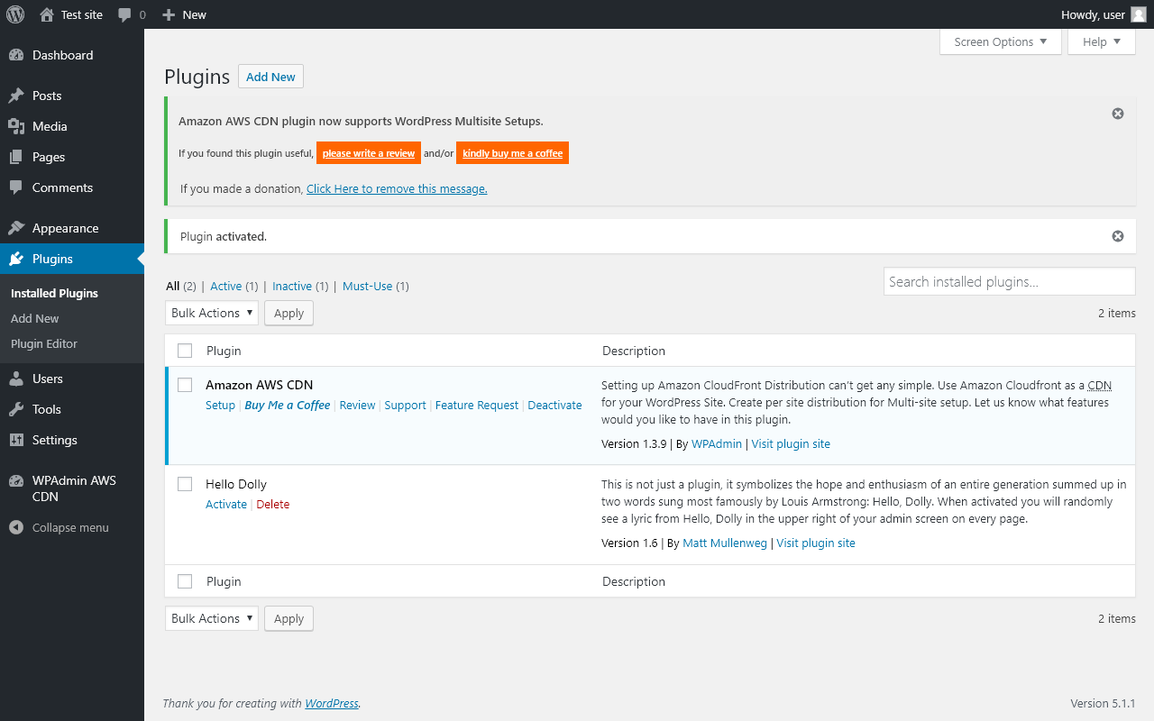This screenshot has height=721, width=1154.
Task: Expand the Help tab
Action: 1101,41
